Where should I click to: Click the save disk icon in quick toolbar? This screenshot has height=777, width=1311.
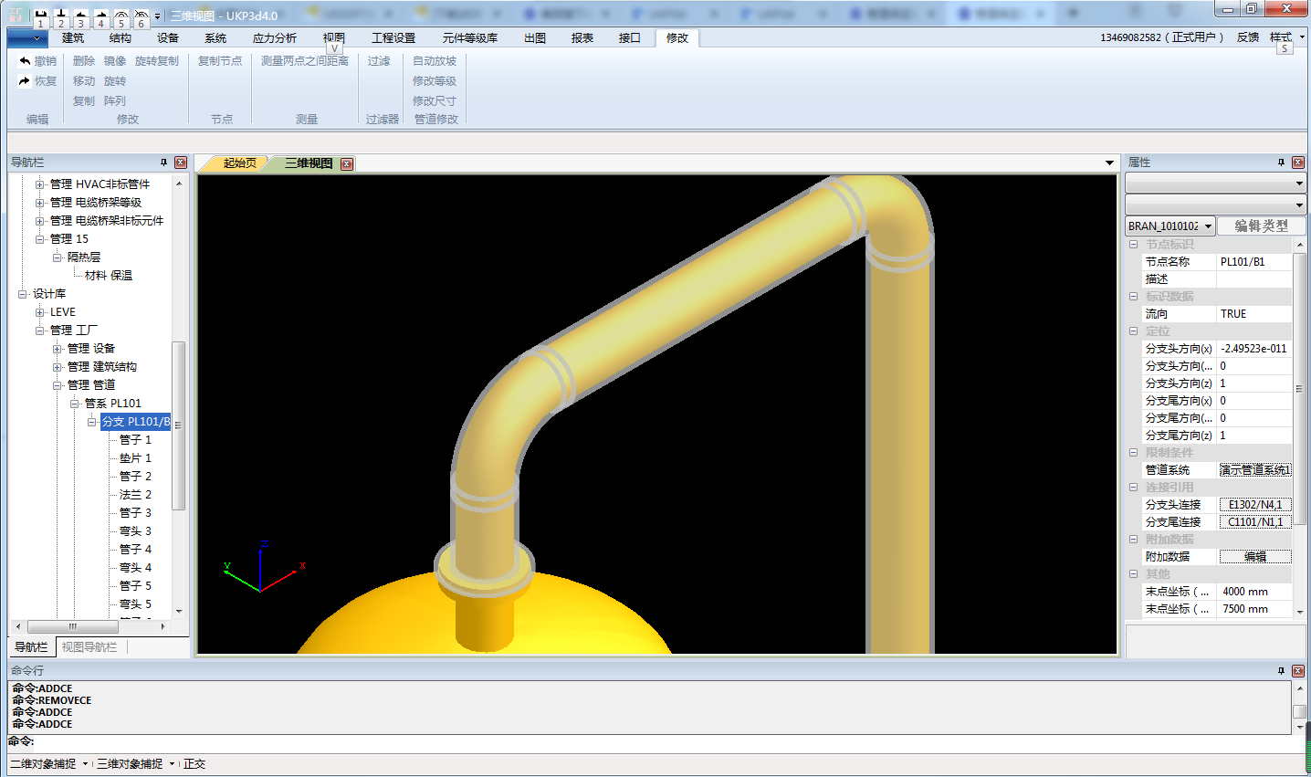pyautogui.click(x=40, y=16)
